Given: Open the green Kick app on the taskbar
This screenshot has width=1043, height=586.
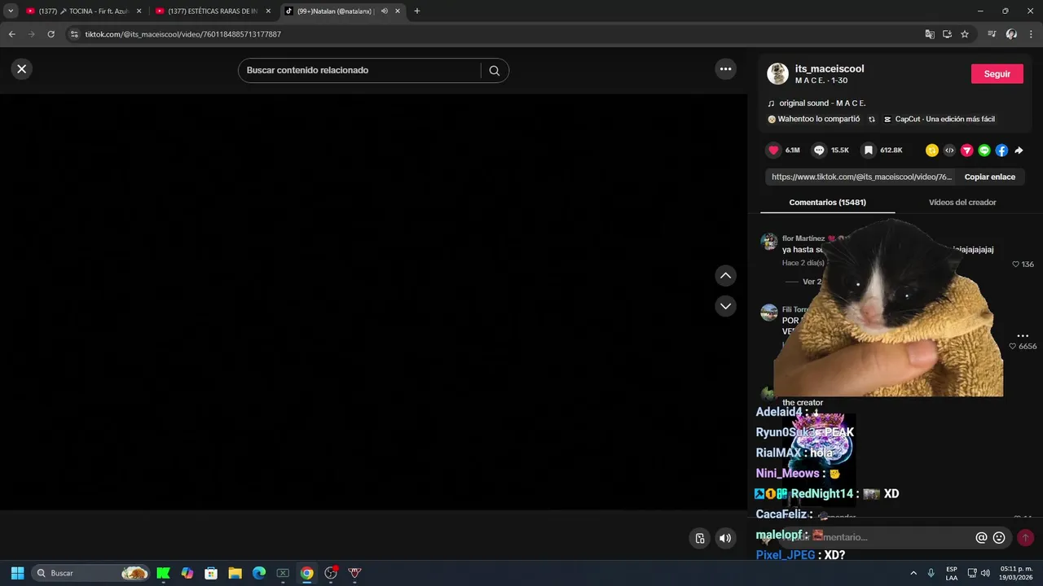Looking at the screenshot, I should (x=163, y=573).
